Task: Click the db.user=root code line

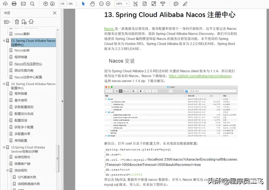Action: [x=118, y=169]
